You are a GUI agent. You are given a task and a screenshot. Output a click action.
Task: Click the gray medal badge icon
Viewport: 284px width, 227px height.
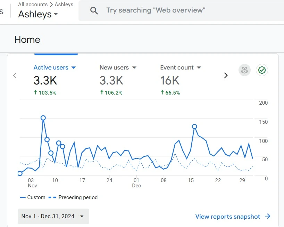[x=244, y=70]
